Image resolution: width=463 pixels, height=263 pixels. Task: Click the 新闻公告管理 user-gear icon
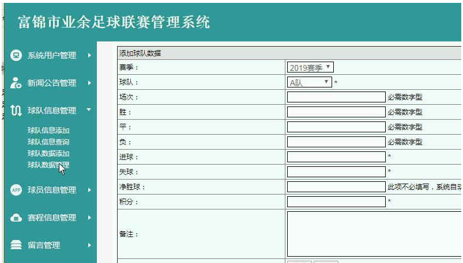tap(16, 83)
